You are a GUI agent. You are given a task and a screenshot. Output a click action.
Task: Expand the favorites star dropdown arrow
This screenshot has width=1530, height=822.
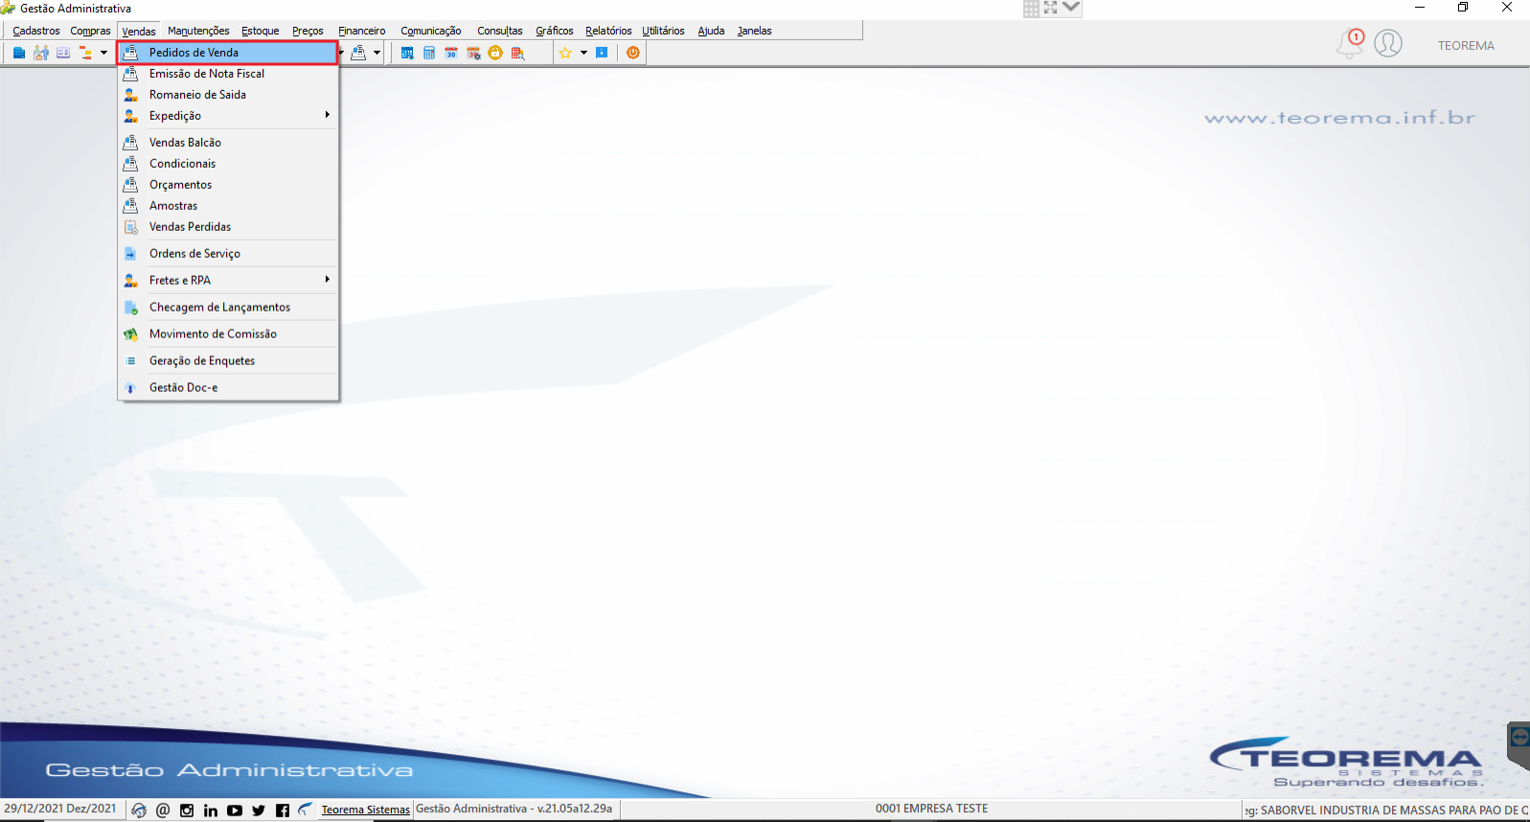point(583,53)
